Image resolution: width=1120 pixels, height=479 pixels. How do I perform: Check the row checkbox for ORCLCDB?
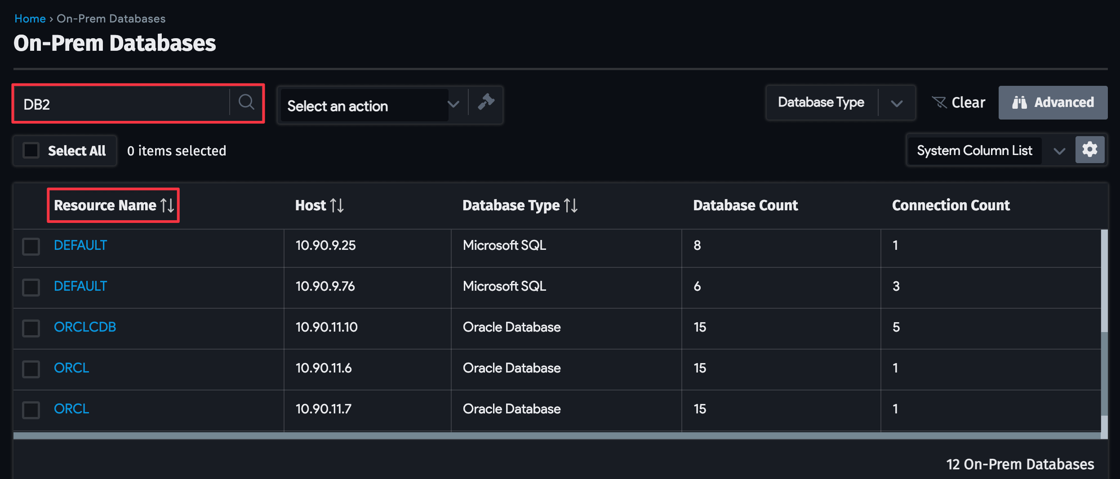click(x=31, y=328)
